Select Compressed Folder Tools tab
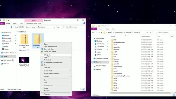The height and width of the screenshot is (99, 176). coord(34,23)
